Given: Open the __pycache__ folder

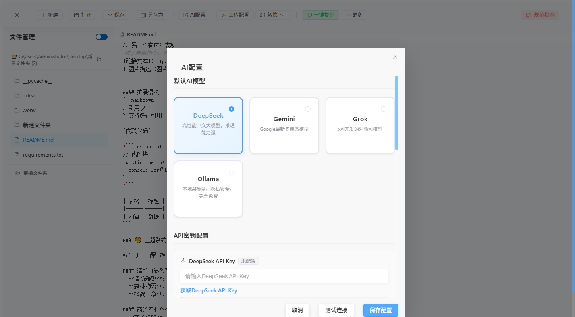Looking at the screenshot, I should (x=37, y=81).
